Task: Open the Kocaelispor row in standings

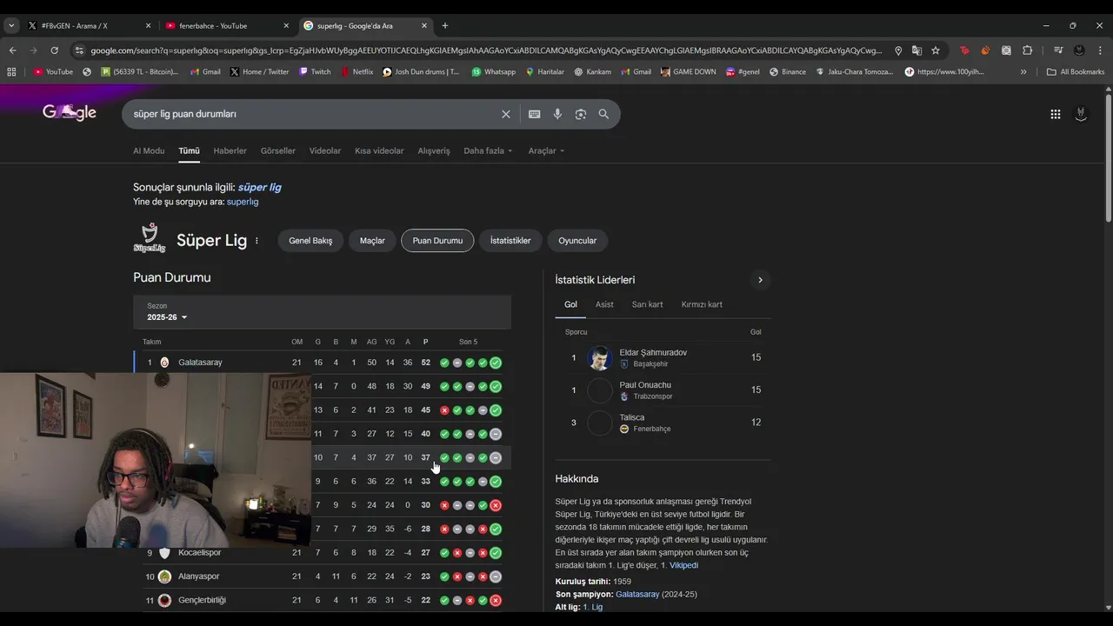Action: pos(322,553)
